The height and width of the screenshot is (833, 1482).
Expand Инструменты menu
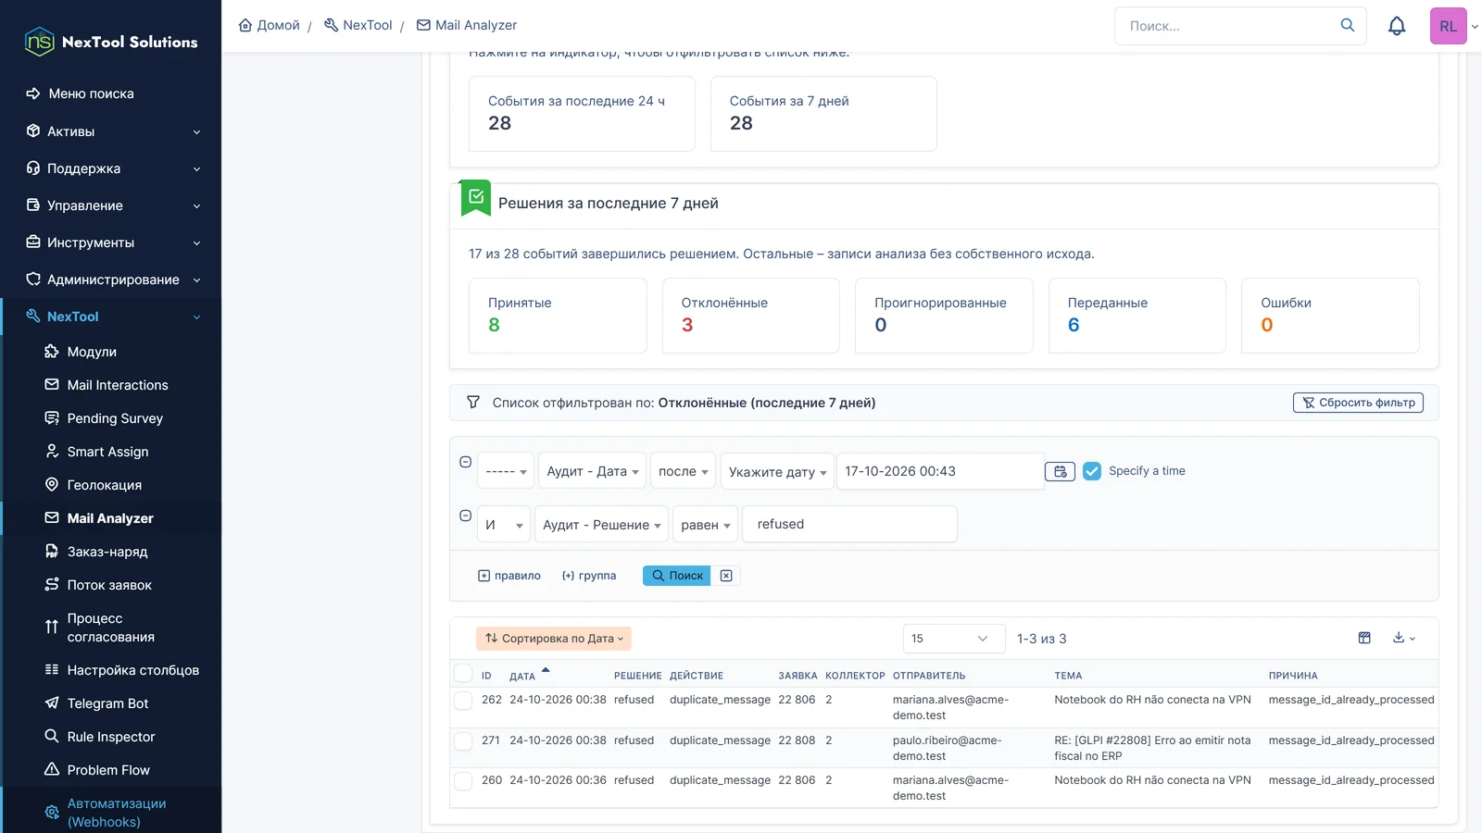111,242
